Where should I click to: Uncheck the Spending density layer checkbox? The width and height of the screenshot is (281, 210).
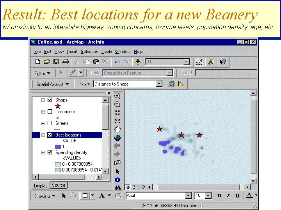pos(50,152)
